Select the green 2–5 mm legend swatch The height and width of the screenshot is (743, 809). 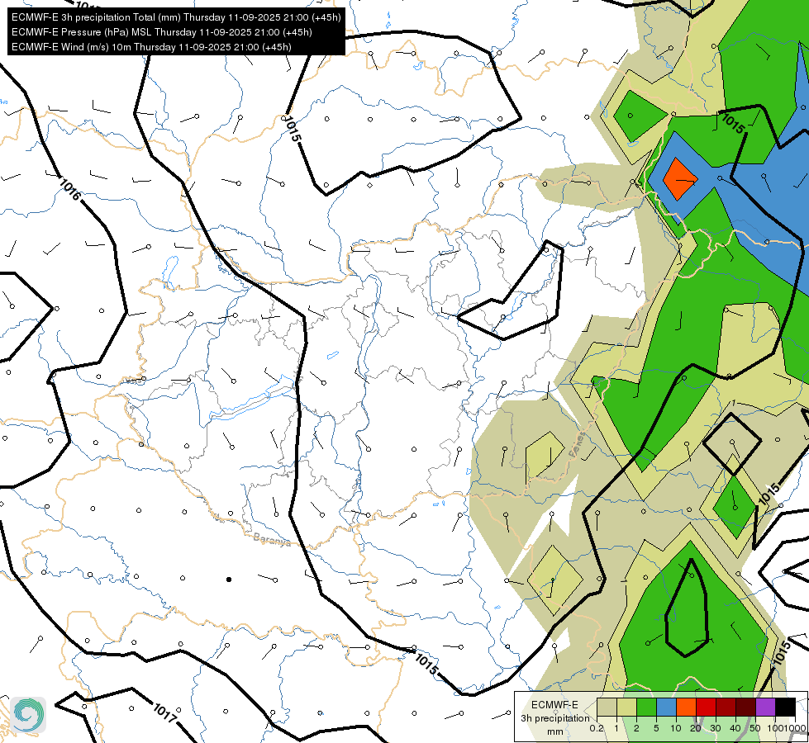pos(646,707)
